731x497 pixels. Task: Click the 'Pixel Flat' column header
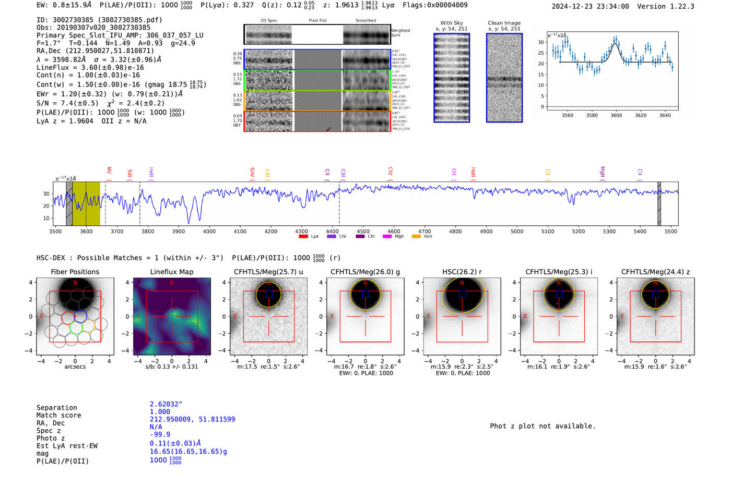(x=317, y=20)
